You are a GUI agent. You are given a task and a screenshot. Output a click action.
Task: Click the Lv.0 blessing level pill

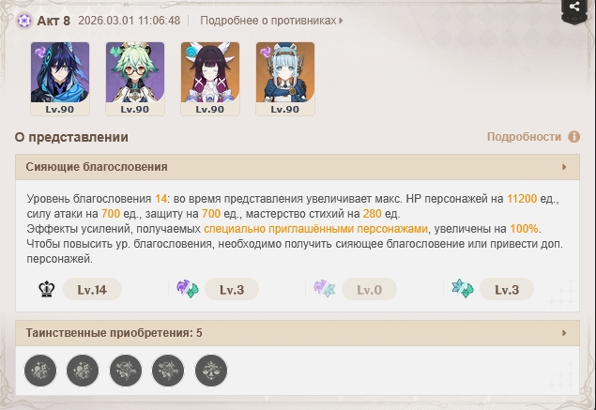click(369, 290)
